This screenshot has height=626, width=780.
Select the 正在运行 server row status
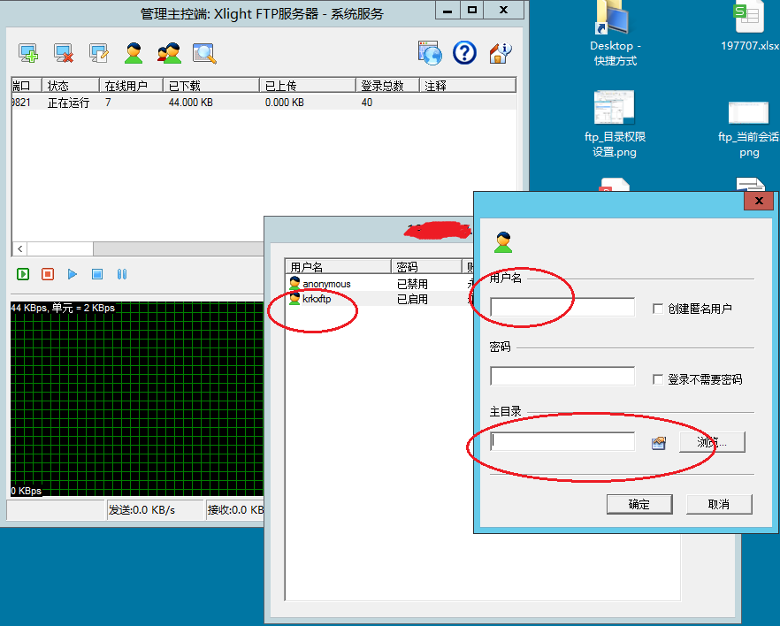click(x=68, y=103)
